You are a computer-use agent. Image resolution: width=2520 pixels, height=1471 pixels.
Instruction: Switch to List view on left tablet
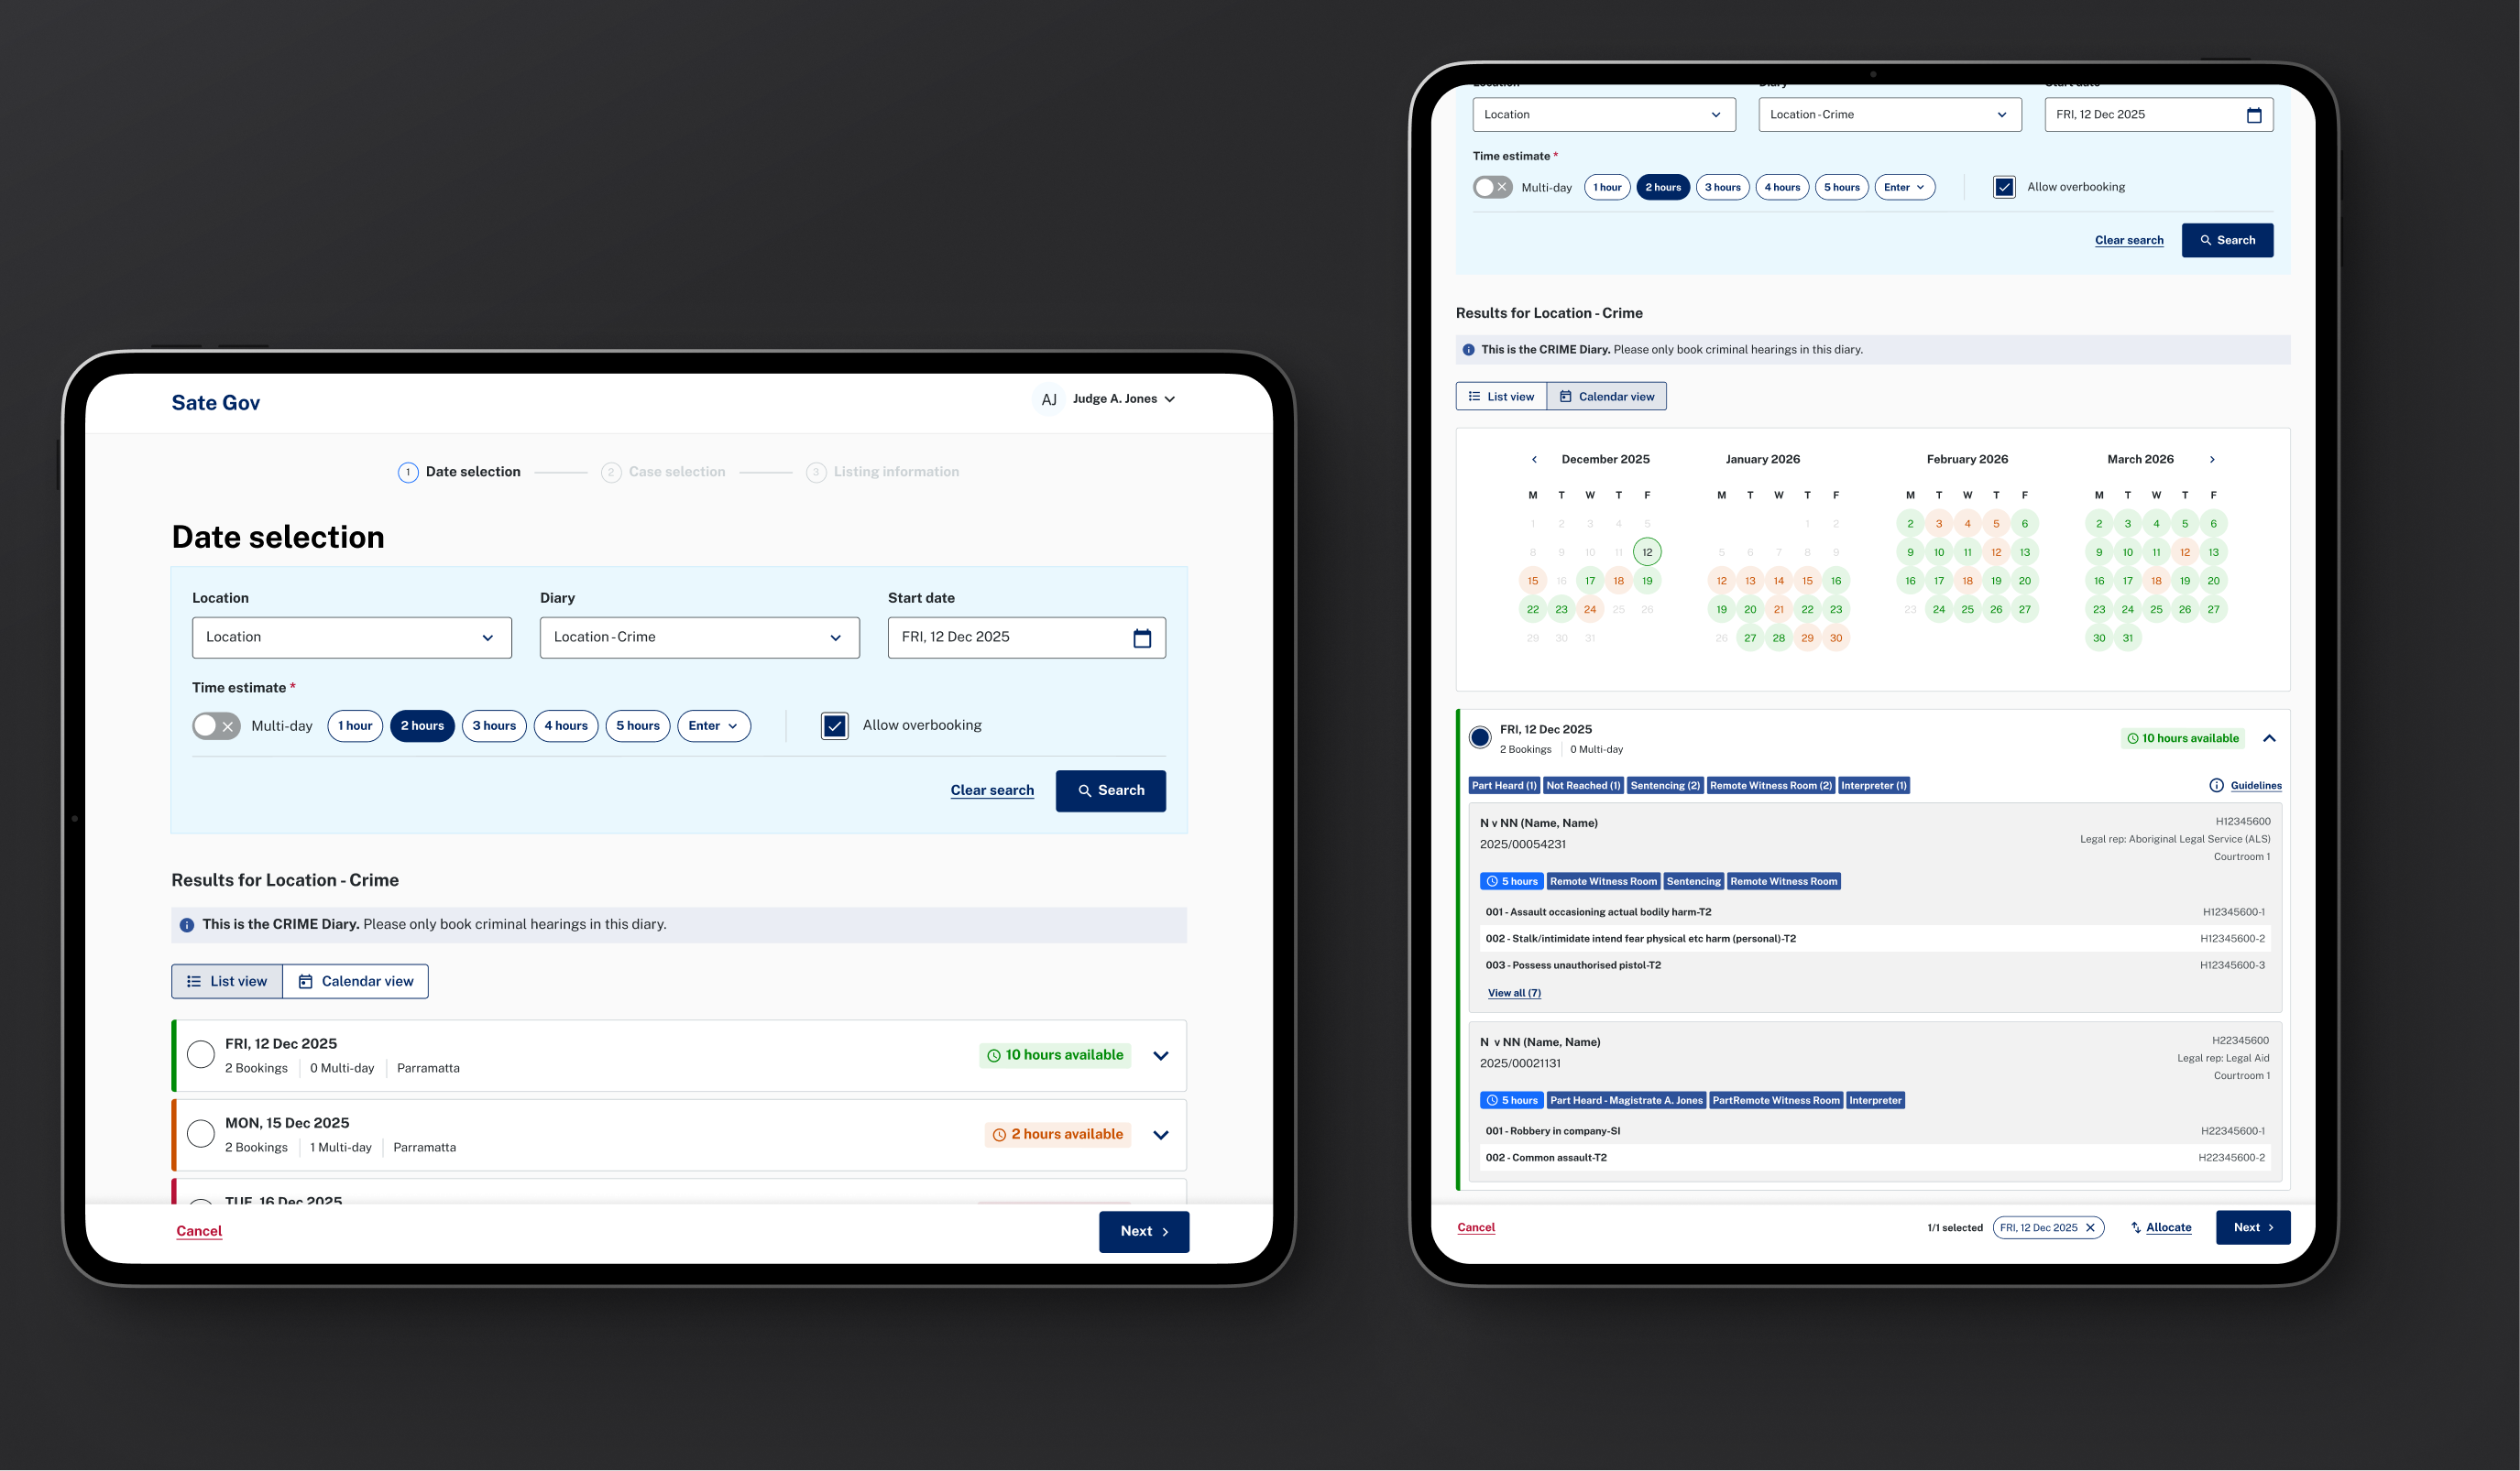[x=227, y=981]
